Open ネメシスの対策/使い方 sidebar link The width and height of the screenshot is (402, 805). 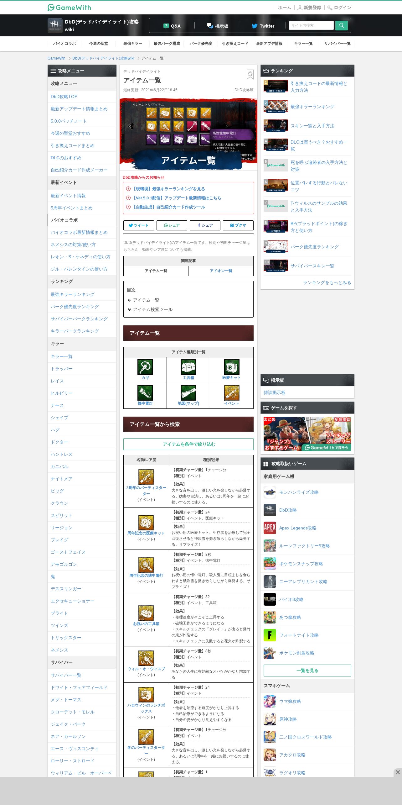coord(73,245)
